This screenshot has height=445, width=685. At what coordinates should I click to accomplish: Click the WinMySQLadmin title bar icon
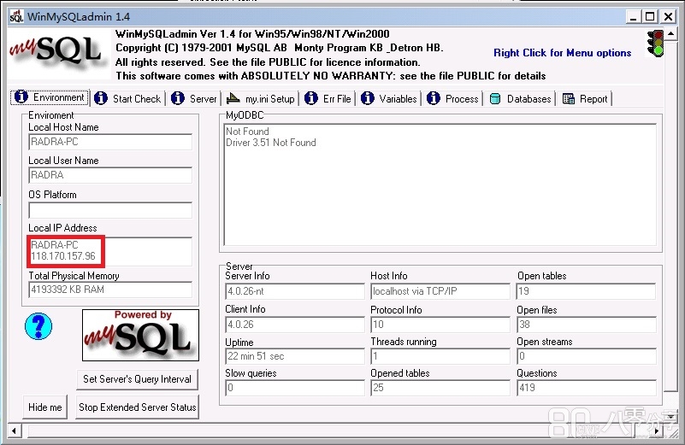(16, 16)
